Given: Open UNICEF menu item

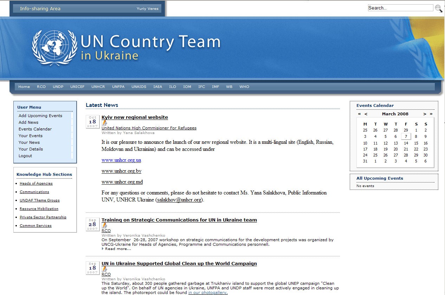Looking at the screenshot, I should click(x=77, y=87).
